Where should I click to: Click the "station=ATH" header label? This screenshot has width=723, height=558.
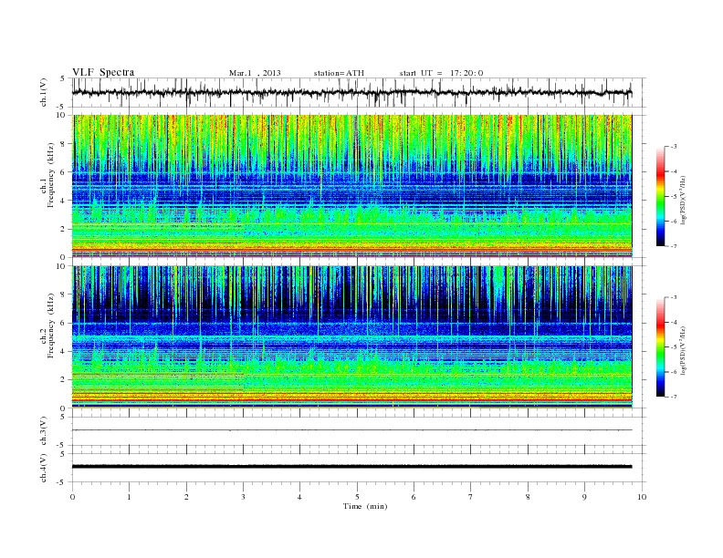tap(339, 73)
